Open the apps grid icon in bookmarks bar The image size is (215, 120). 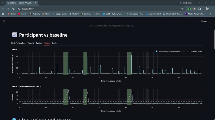click(x=3, y=14)
